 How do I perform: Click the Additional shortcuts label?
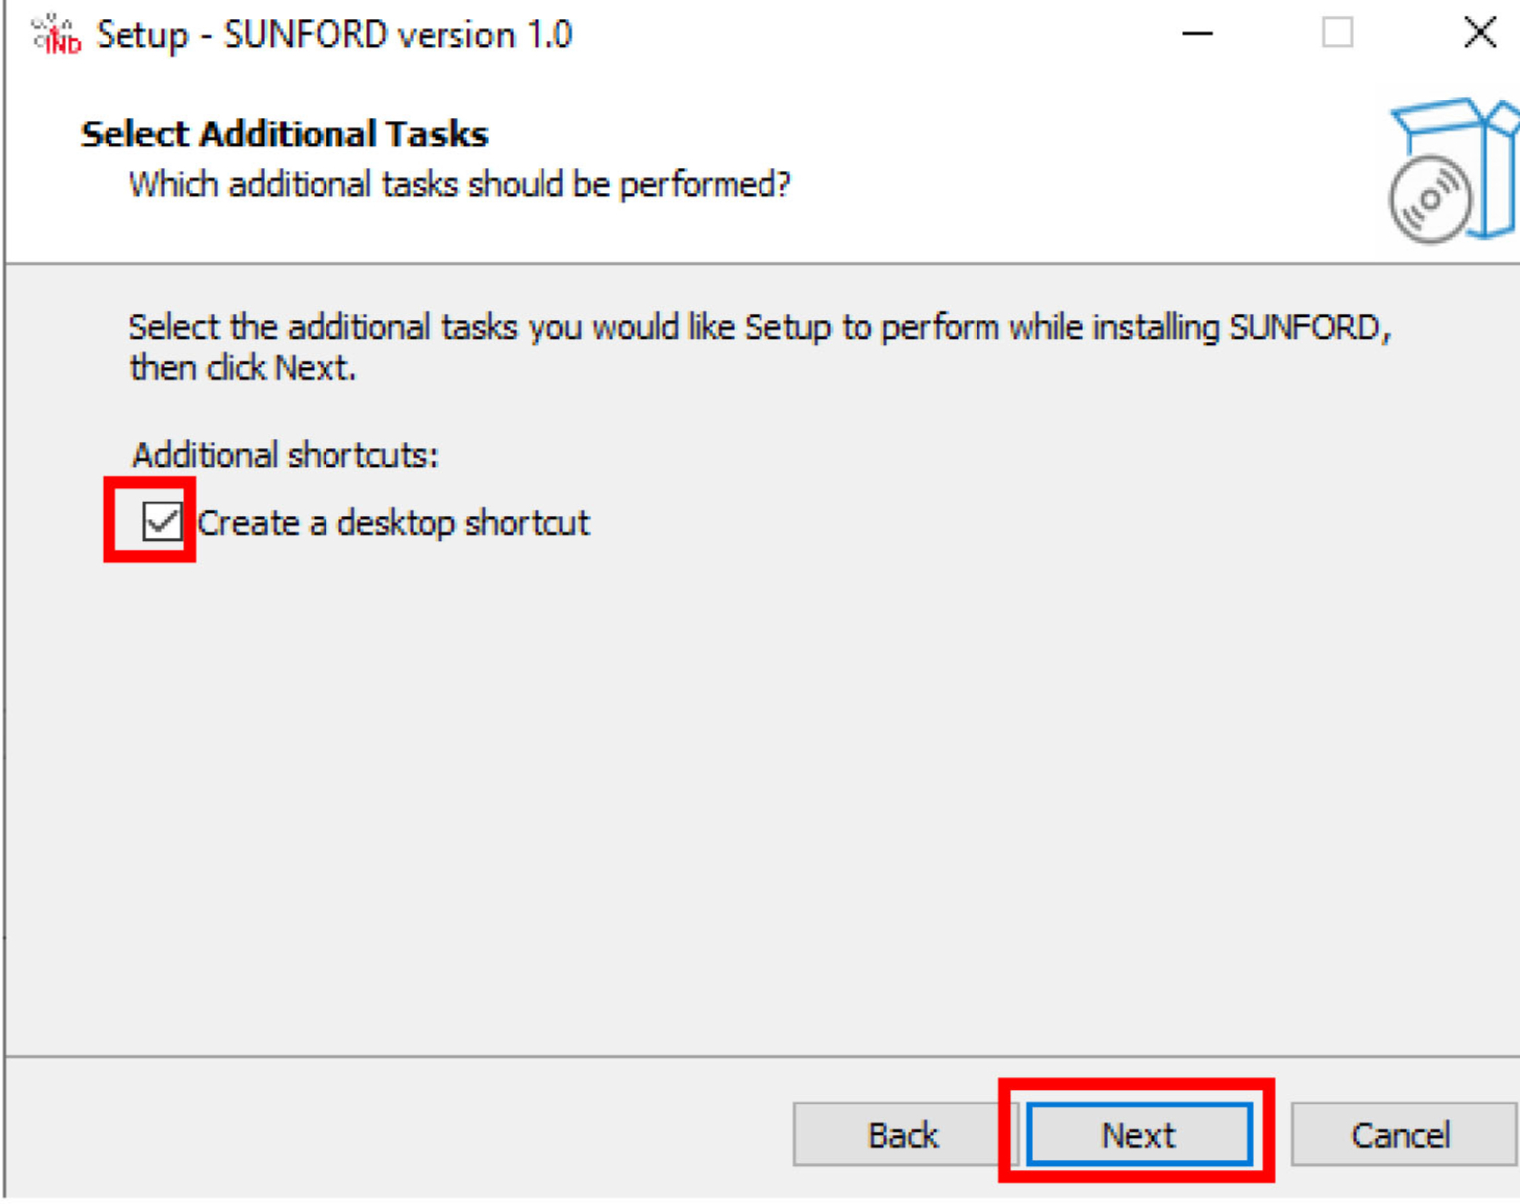pyautogui.click(x=285, y=454)
